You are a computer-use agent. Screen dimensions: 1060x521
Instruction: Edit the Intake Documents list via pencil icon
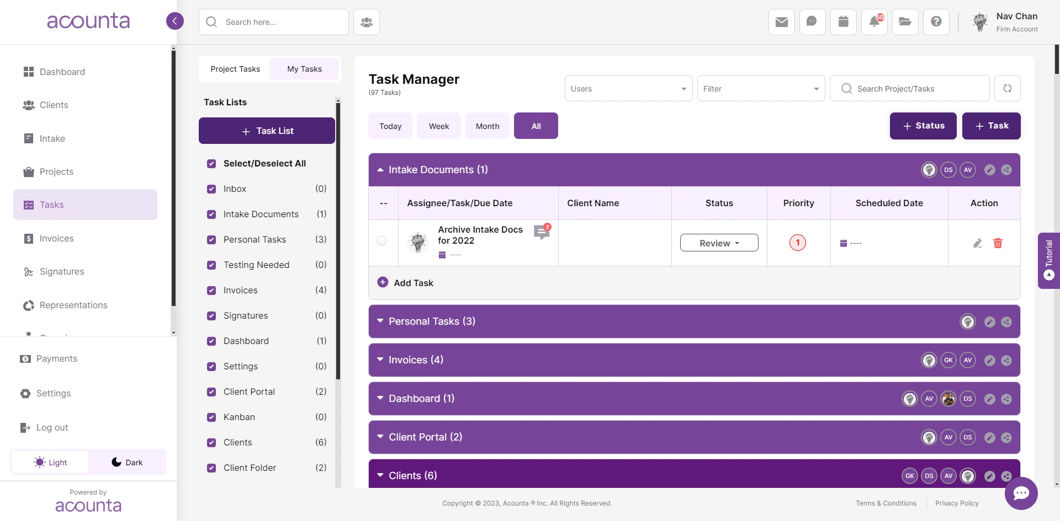coord(988,169)
